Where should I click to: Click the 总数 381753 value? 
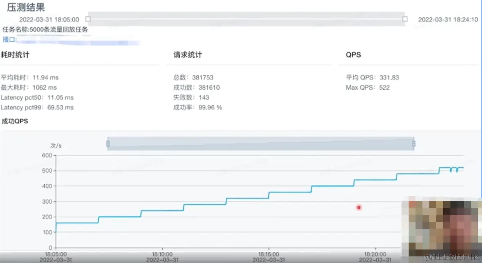(193, 78)
